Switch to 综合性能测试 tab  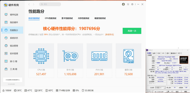coord(34,18)
